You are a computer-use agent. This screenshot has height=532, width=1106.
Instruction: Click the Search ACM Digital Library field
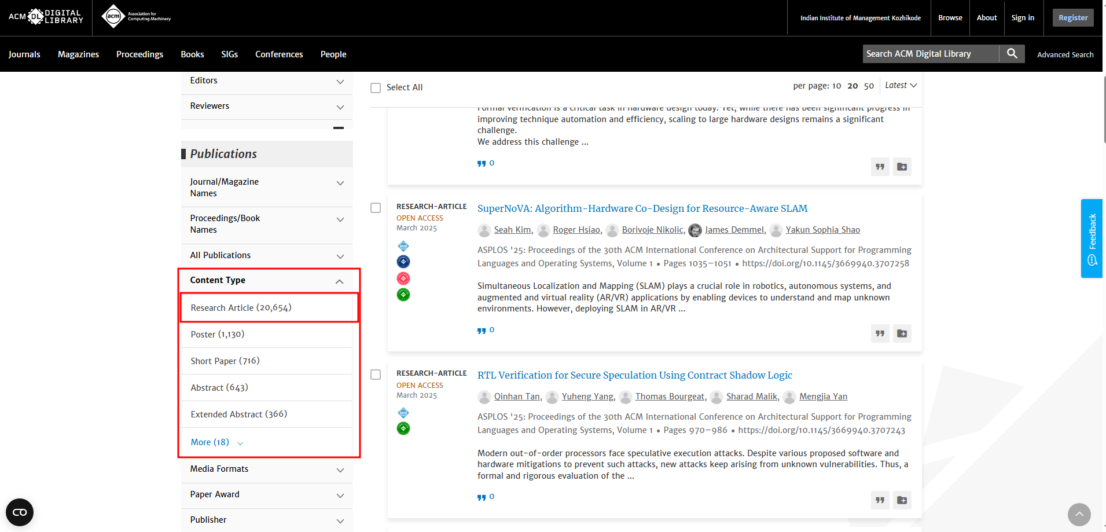point(930,54)
